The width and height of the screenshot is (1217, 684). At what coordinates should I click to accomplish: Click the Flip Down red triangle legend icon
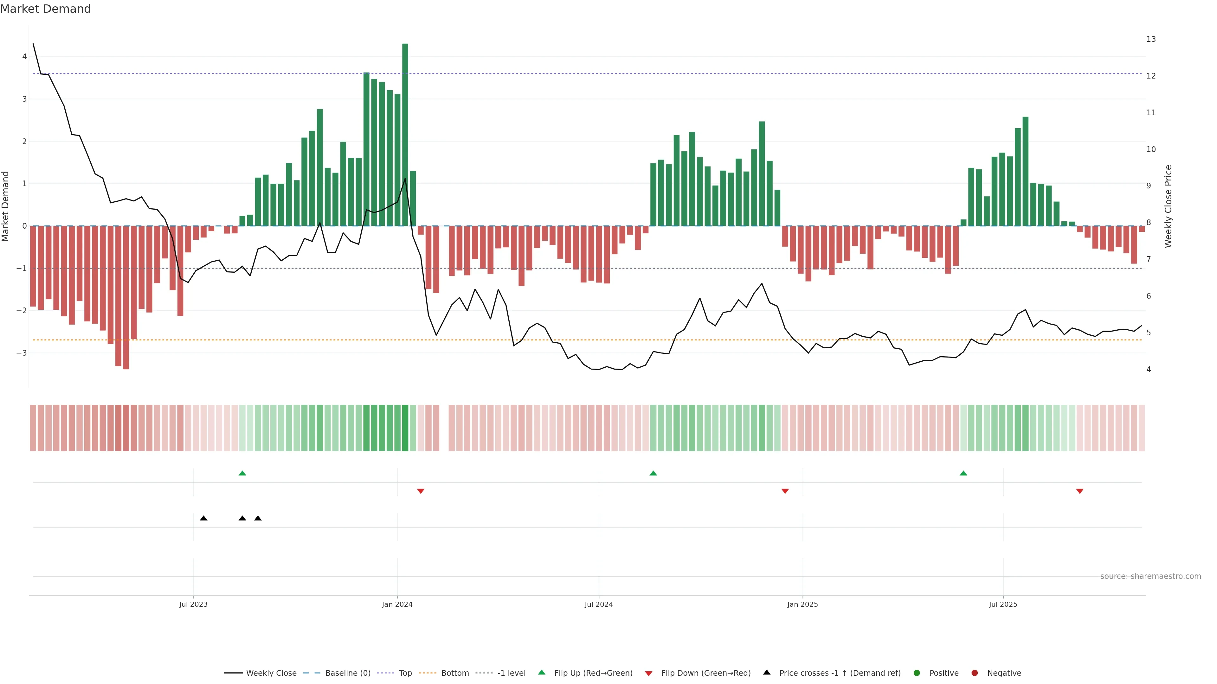tap(649, 674)
